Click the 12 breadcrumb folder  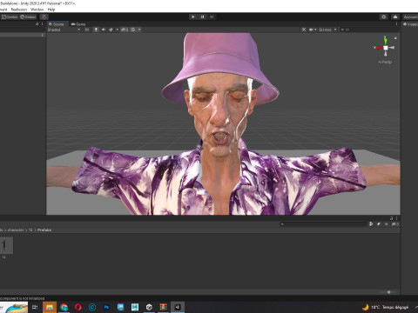30,230
